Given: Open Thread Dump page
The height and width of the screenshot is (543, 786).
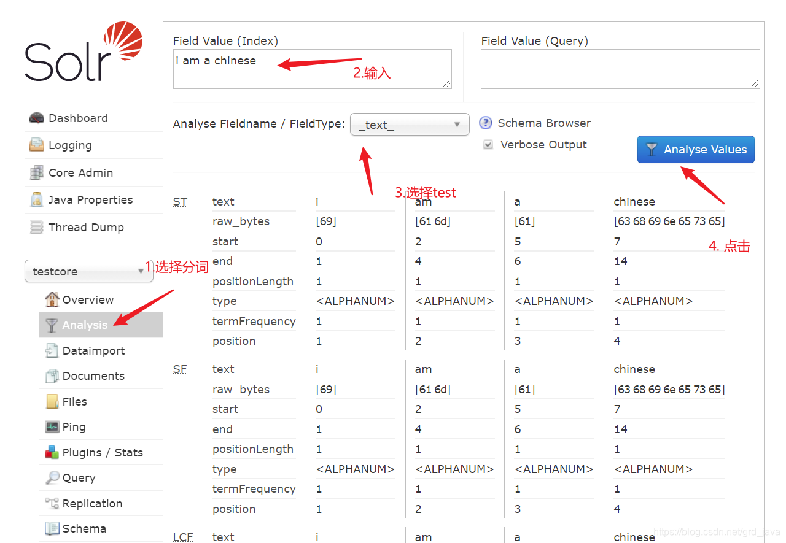Looking at the screenshot, I should click(93, 227).
